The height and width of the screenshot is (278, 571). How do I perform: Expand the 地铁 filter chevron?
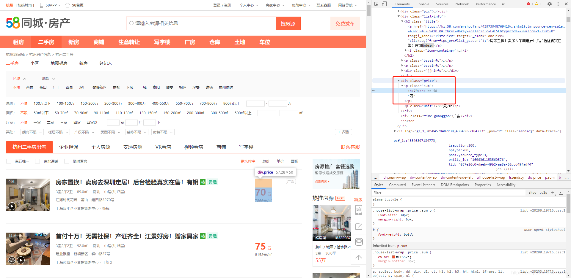[x=54, y=79]
